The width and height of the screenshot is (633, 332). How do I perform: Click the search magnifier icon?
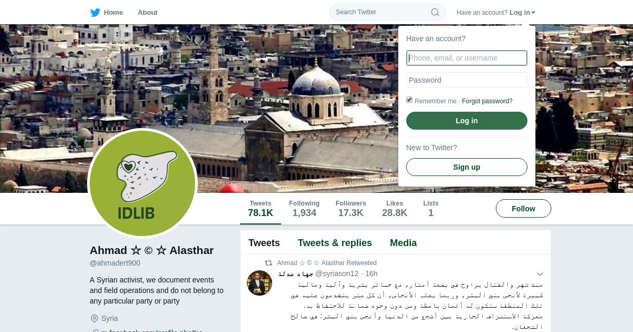(x=435, y=12)
